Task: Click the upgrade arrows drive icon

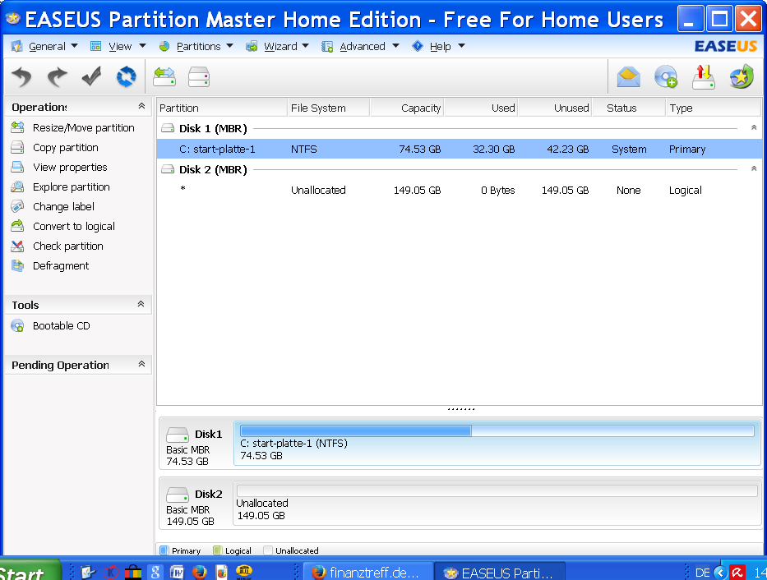Action: click(x=704, y=76)
